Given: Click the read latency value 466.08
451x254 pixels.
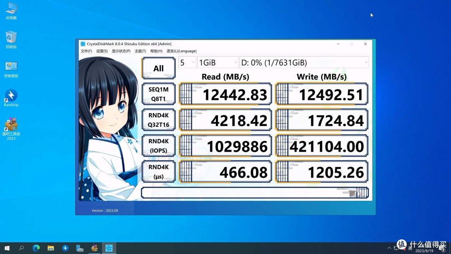Looking at the screenshot, I should click(225, 172).
